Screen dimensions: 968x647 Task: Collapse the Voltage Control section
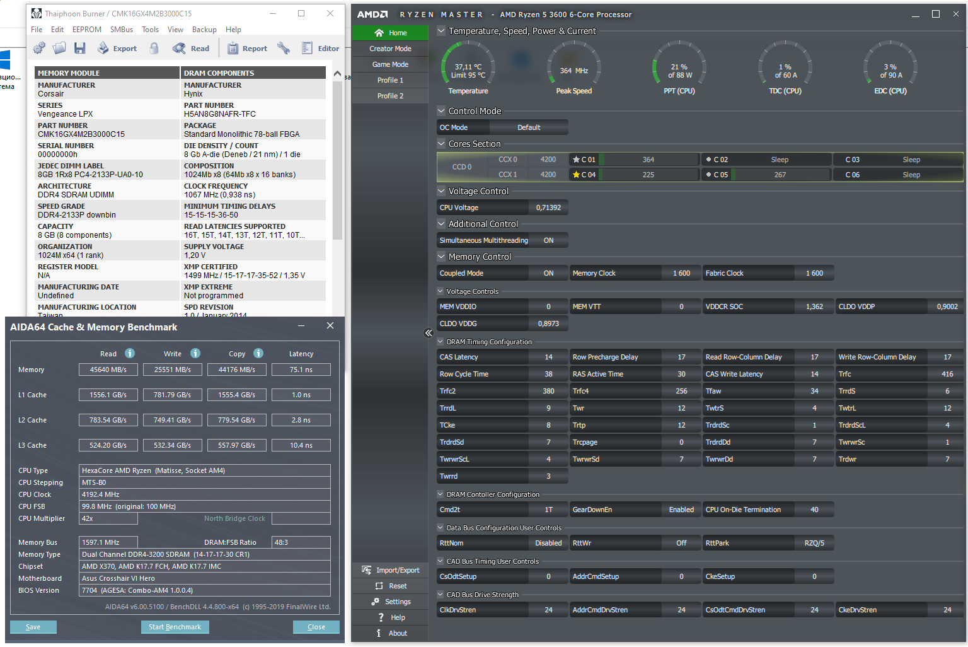click(x=441, y=191)
